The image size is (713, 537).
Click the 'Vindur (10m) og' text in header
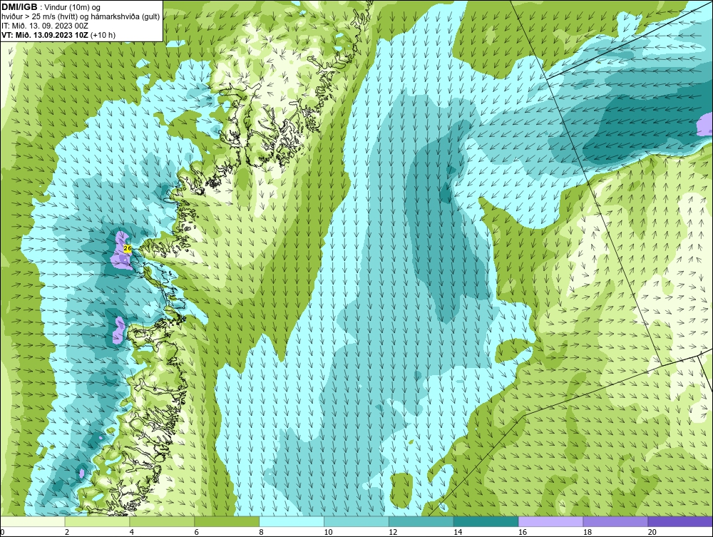(73, 7)
